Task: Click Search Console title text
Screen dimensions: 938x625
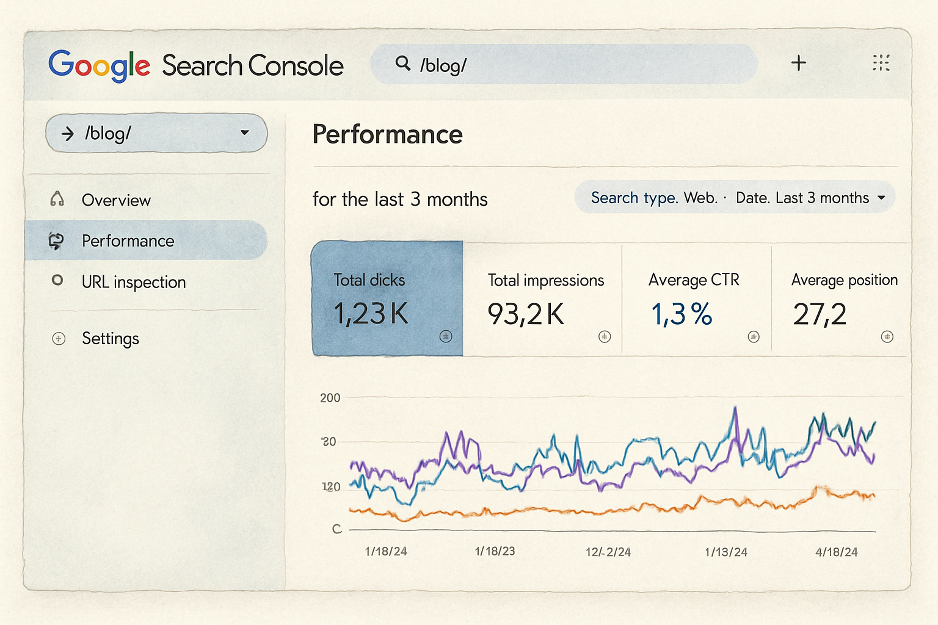Action: coord(252,66)
